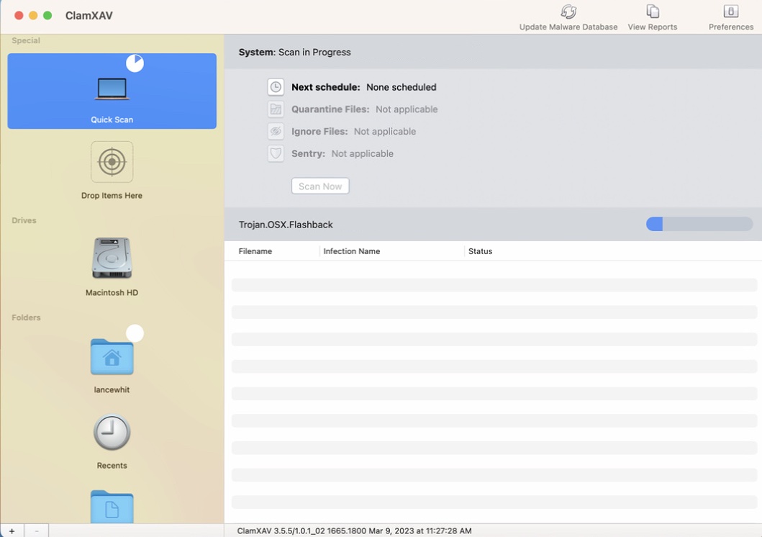Screen dimensions: 762x537
Task: Click the "System: Scan in Progress" heading
Action: pos(294,52)
